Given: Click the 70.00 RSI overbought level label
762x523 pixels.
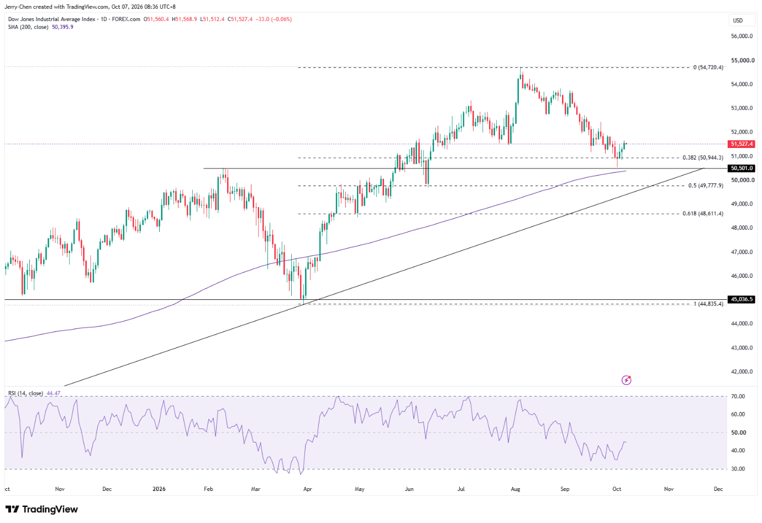Looking at the screenshot, I should tap(738, 397).
